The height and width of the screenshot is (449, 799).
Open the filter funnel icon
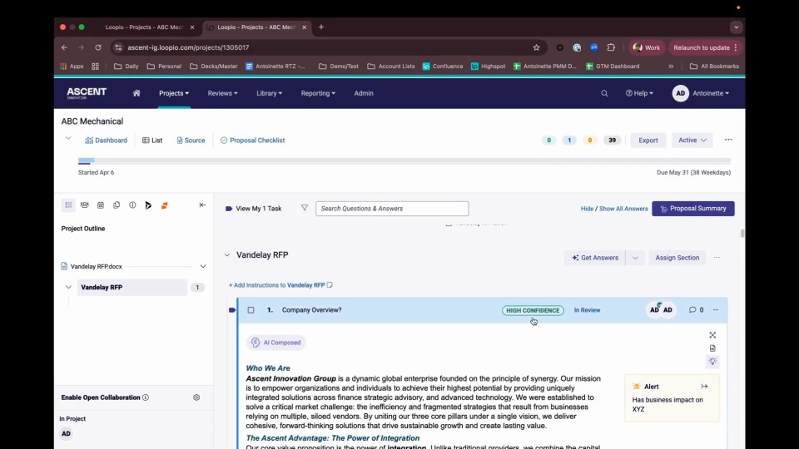tap(305, 208)
